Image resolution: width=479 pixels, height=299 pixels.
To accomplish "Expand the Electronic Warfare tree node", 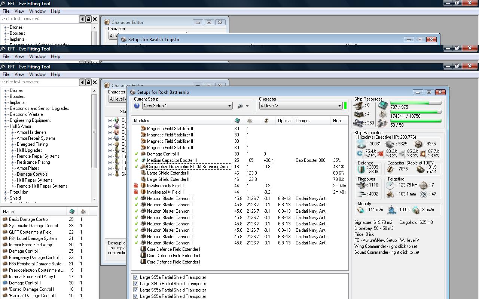I will (6, 114).
